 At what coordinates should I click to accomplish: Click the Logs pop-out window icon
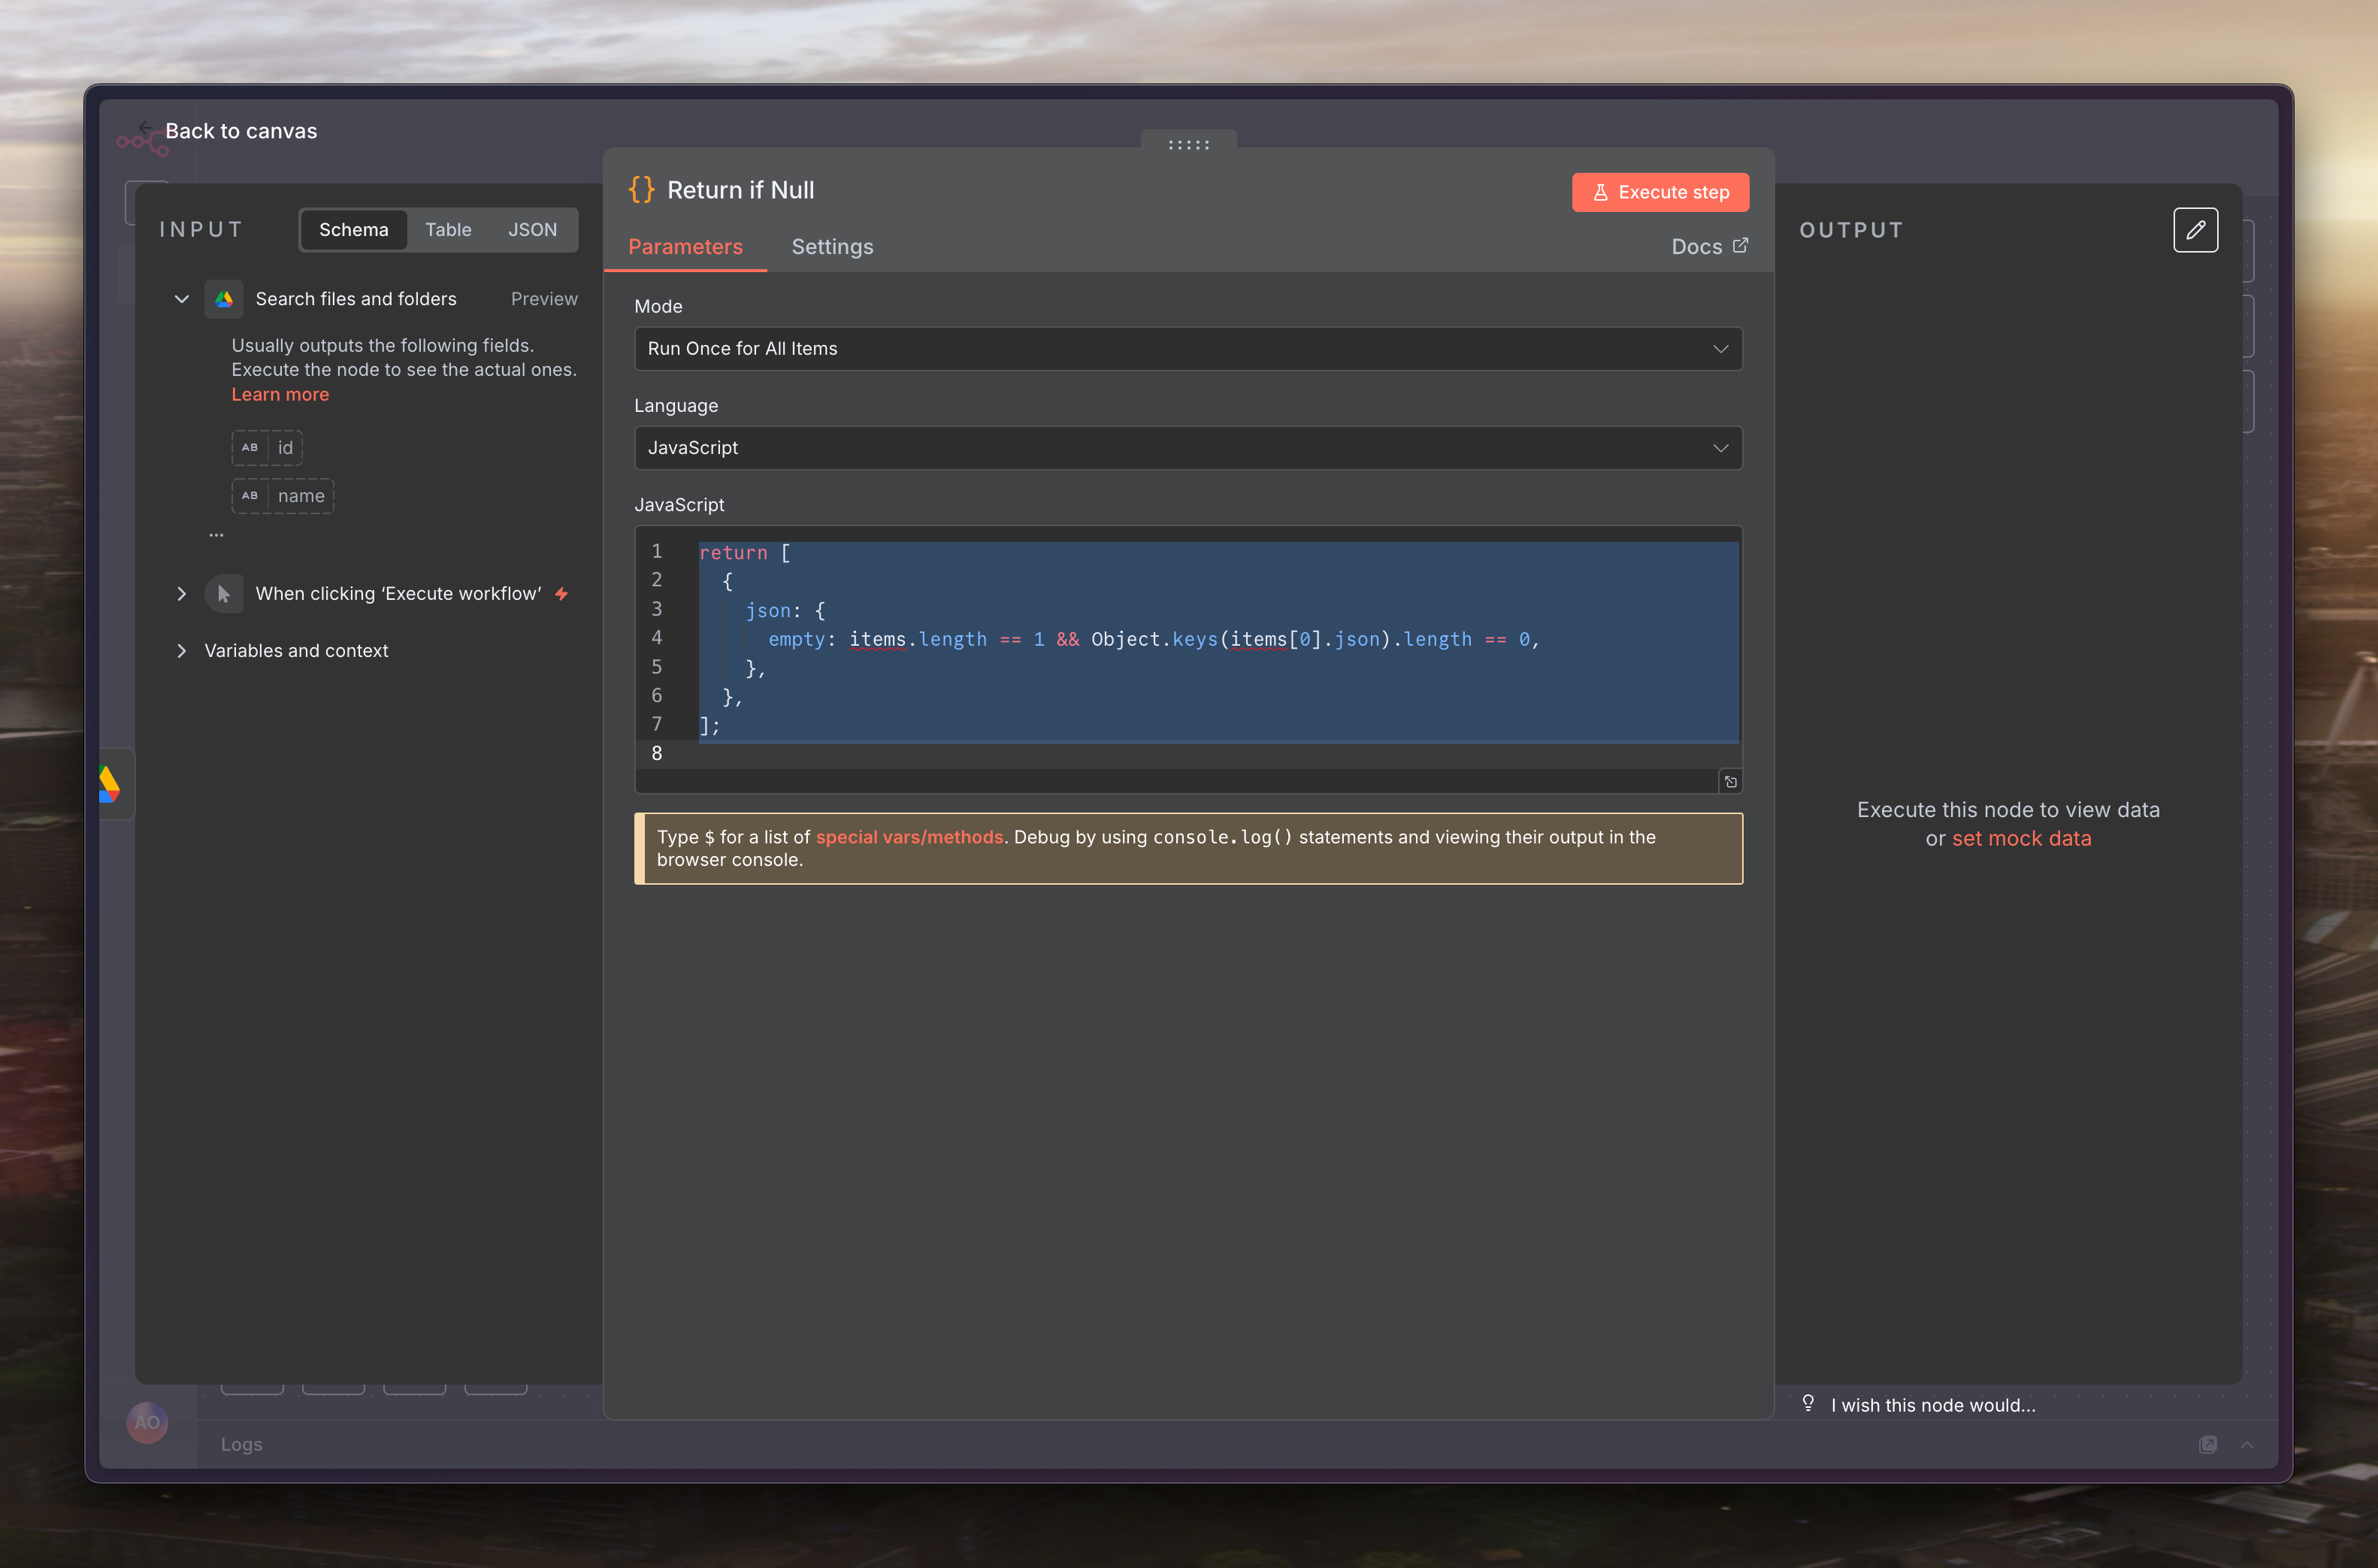2208,1444
